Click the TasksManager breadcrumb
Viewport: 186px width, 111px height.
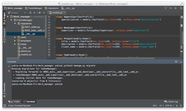coord(34,8)
